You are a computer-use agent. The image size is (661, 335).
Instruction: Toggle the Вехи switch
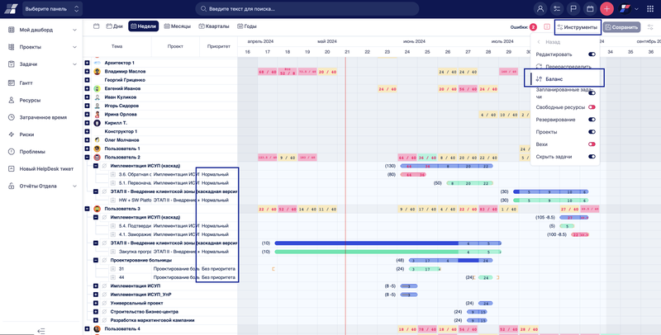[x=592, y=144]
